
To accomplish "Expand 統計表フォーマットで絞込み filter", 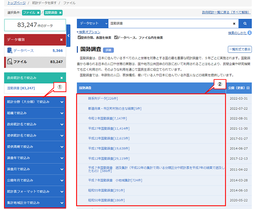I will (35, 191).
